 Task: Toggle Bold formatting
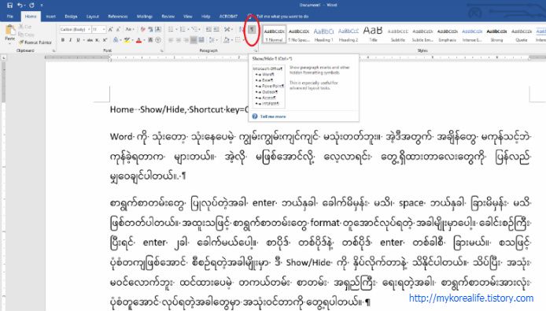point(63,40)
